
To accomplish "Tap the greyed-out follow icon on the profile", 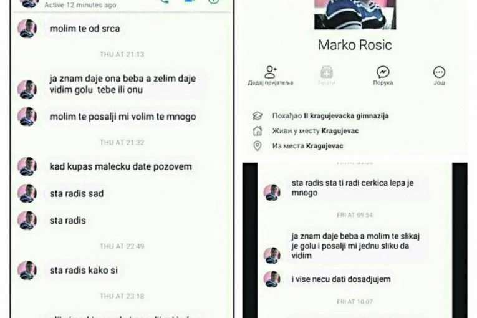I will tap(327, 72).
